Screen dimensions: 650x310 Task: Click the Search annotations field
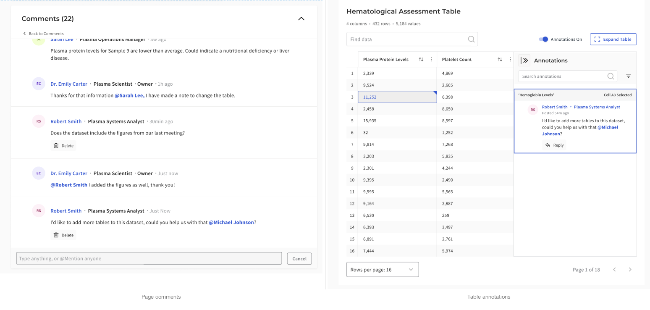pyautogui.click(x=562, y=76)
